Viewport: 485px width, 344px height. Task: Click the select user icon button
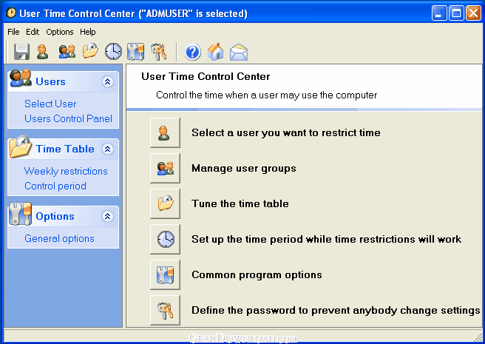tap(165, 132)
